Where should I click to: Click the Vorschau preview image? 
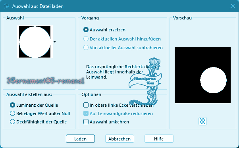202,75
